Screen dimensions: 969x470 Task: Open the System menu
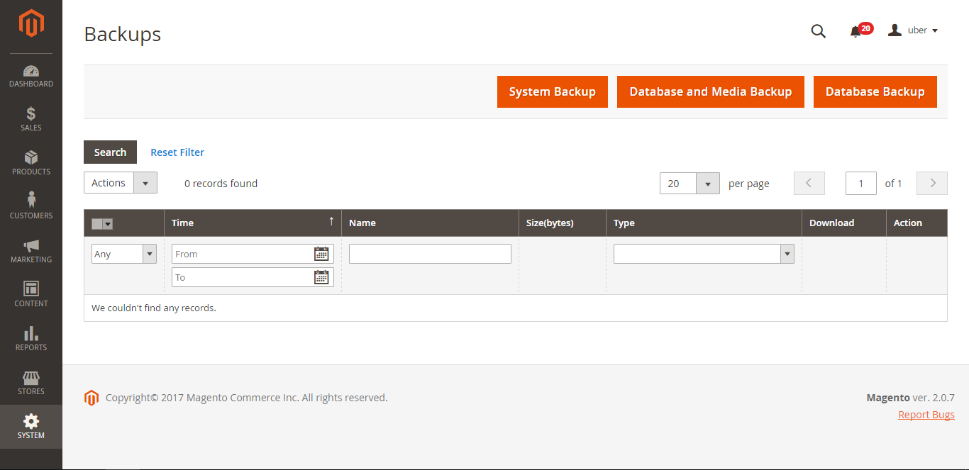(x=31, y=427)
